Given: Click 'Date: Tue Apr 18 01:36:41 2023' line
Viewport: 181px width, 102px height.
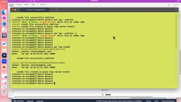Looking at the screenshot, I should [33, 54].
